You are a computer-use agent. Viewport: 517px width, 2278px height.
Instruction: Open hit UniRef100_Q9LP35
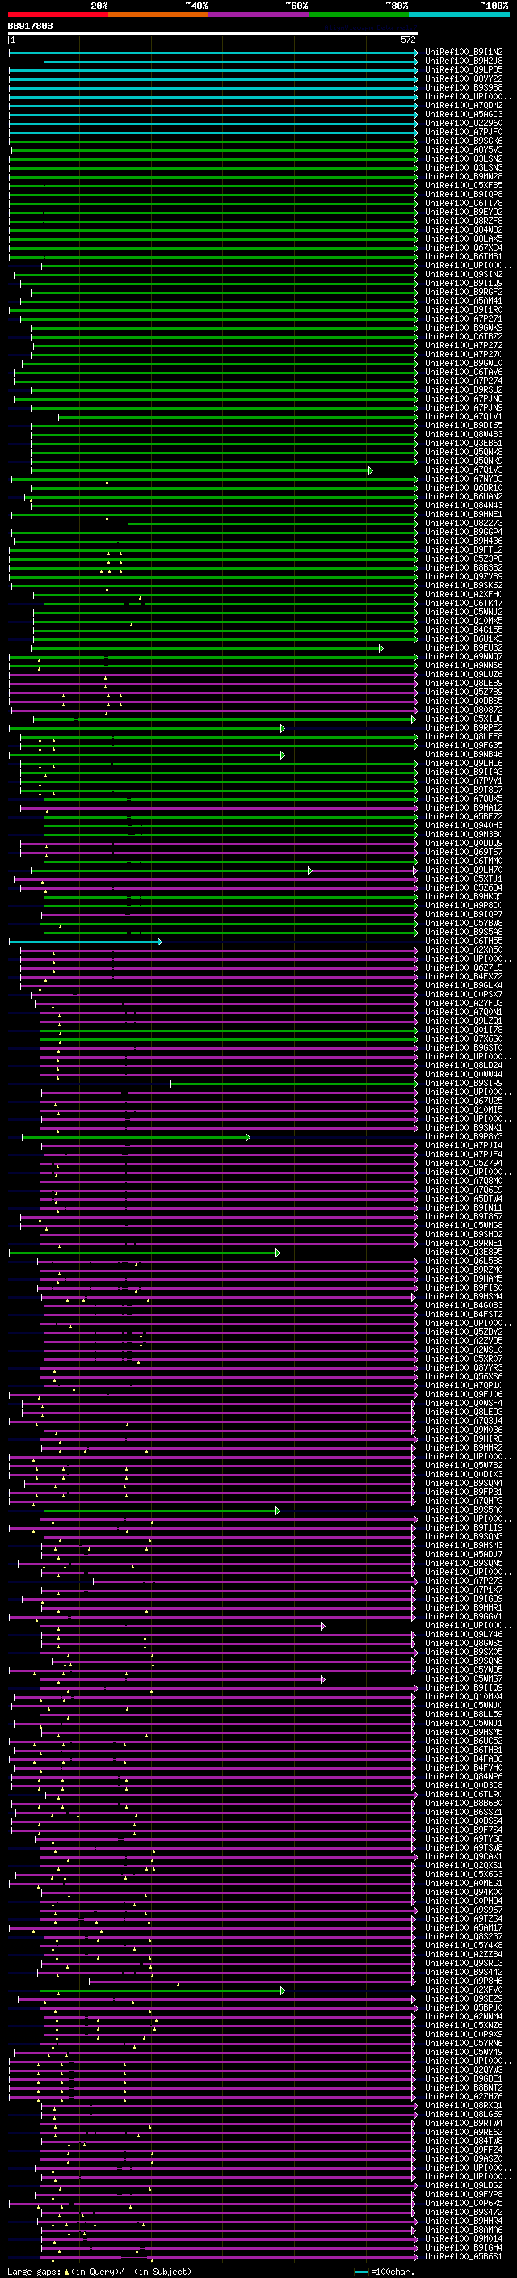tap(464, 69)
